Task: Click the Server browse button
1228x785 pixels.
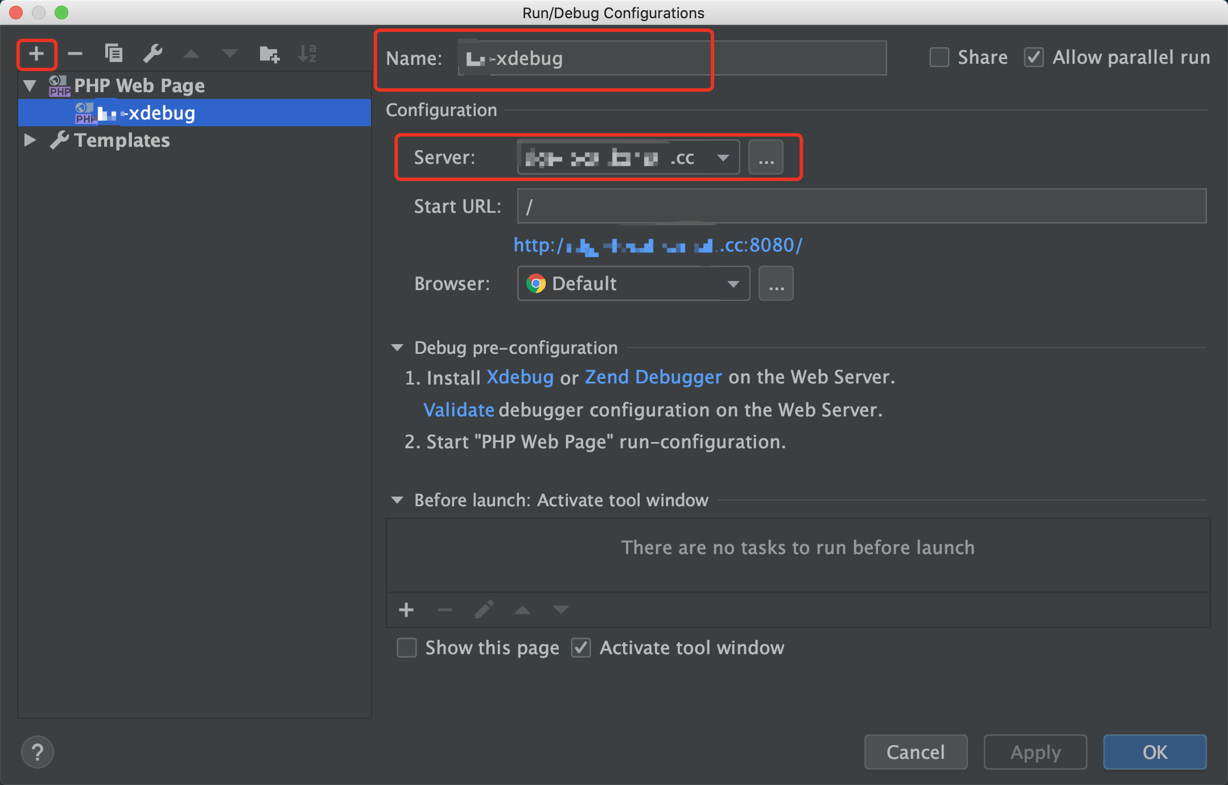Action: click(x=765, y=156)
